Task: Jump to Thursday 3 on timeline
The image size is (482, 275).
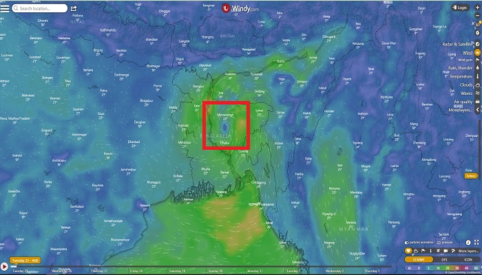Action: tap(372, 272)
